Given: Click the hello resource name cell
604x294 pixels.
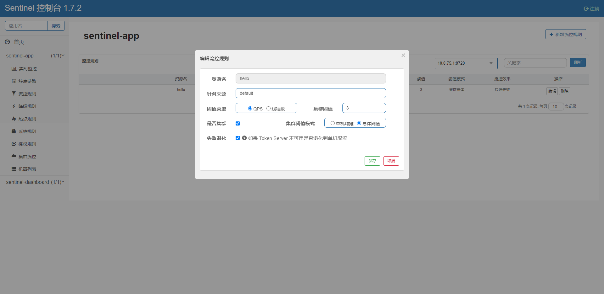Looking at the screenshot, I should pyautogui.click(x=181, y=90).
